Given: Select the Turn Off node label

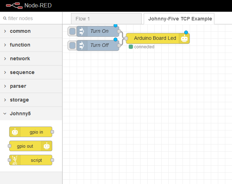Looking at the screenshot, I should click(x=100, y=45).
